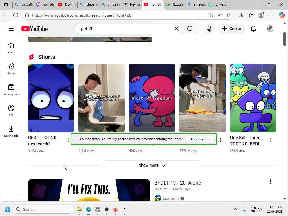The height and width of the screenshot is (216, 288).
Task: Switch to the Downlo browser tab
Action: 67,4
